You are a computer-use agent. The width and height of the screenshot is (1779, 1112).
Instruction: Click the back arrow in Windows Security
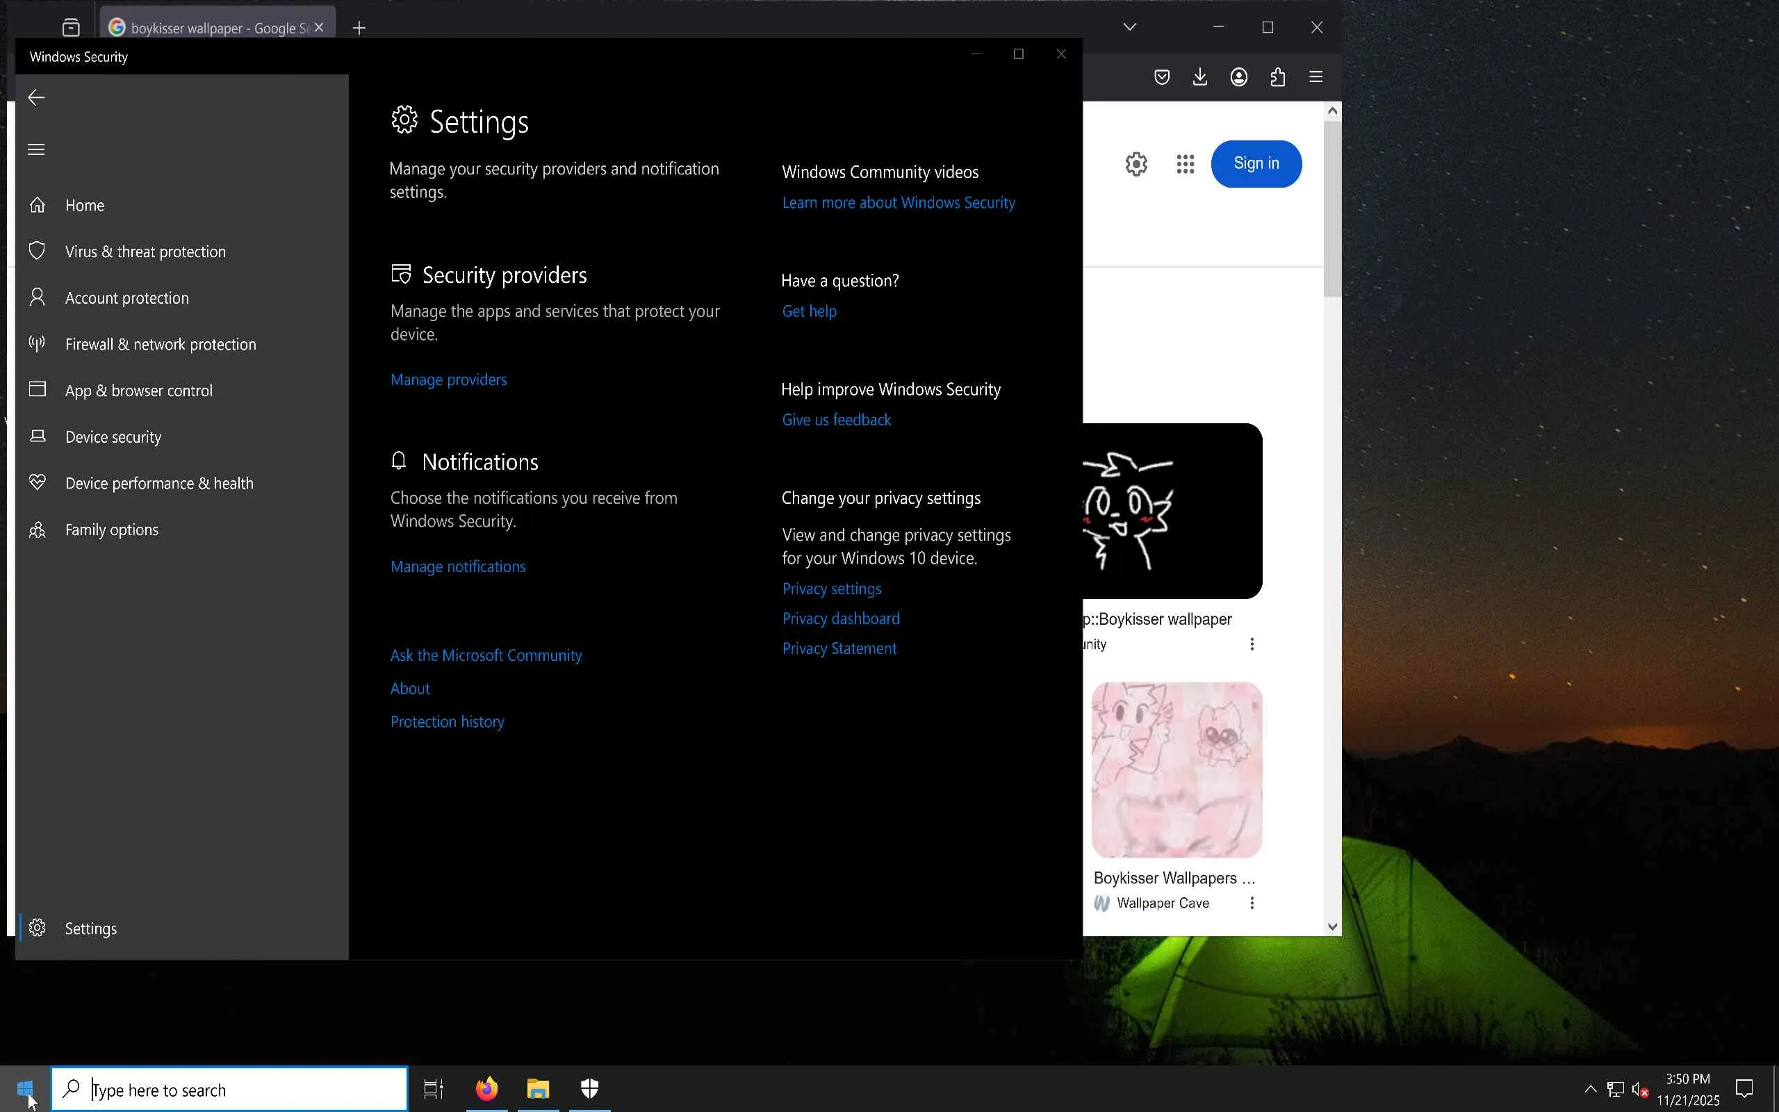(36, 98)
